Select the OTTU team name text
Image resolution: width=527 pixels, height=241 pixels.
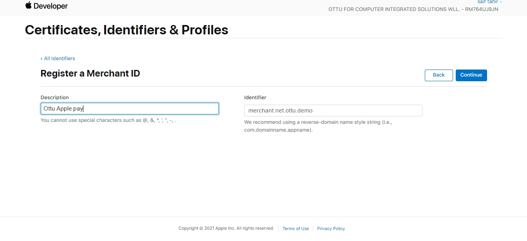(413, 9)
